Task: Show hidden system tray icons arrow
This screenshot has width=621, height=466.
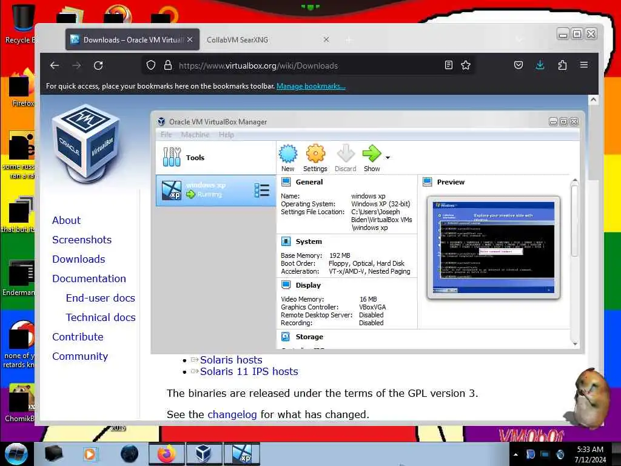Action: tap(515, 454)
